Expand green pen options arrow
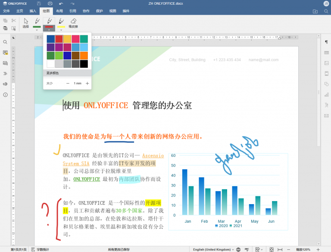This screenshot has height=252, width=331. click(x=37, y=30)
